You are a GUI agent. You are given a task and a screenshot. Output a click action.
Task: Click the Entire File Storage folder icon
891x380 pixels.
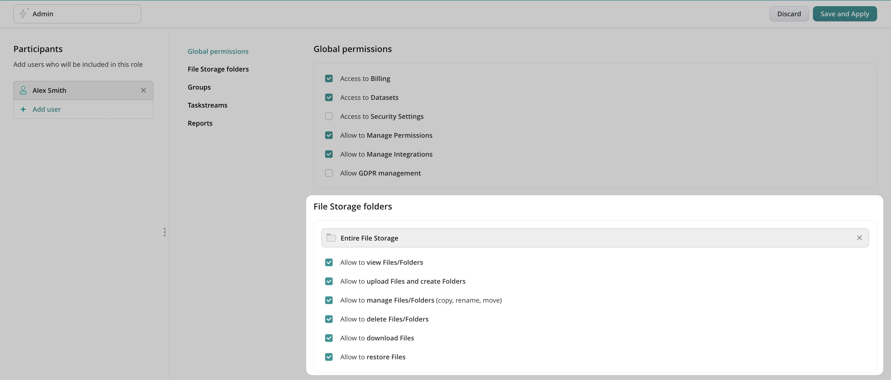(331, 238)
